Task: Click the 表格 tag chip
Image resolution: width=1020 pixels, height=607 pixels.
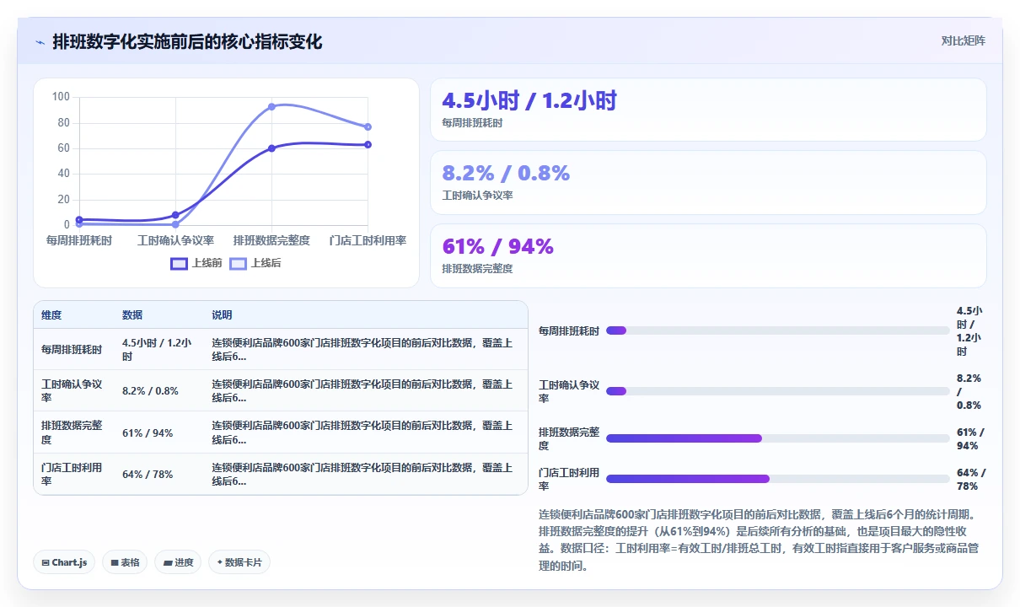Action: pos(125,562)
